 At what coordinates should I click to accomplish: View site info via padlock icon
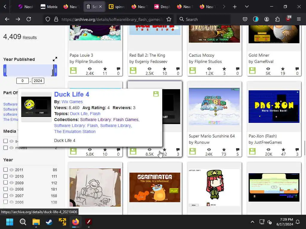(56, 19)
